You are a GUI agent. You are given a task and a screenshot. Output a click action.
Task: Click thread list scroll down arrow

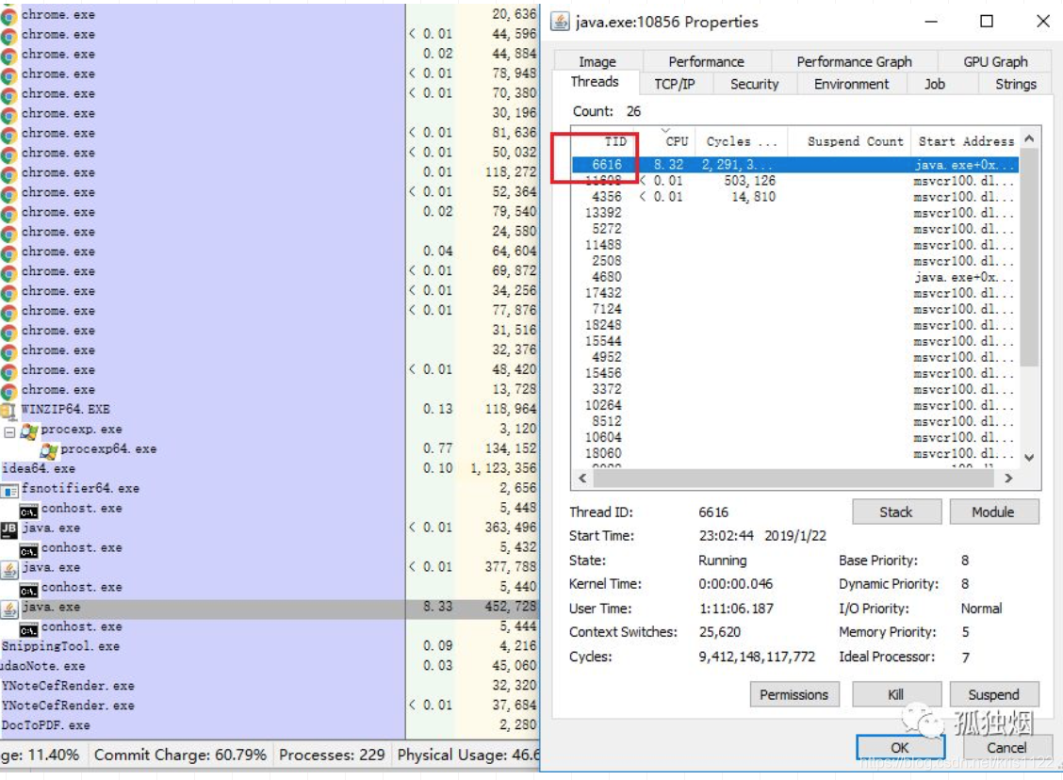(x=1029, y=458)
